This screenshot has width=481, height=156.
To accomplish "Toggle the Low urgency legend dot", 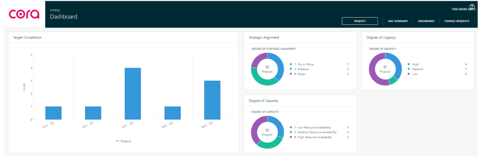I will coord(408,74).
